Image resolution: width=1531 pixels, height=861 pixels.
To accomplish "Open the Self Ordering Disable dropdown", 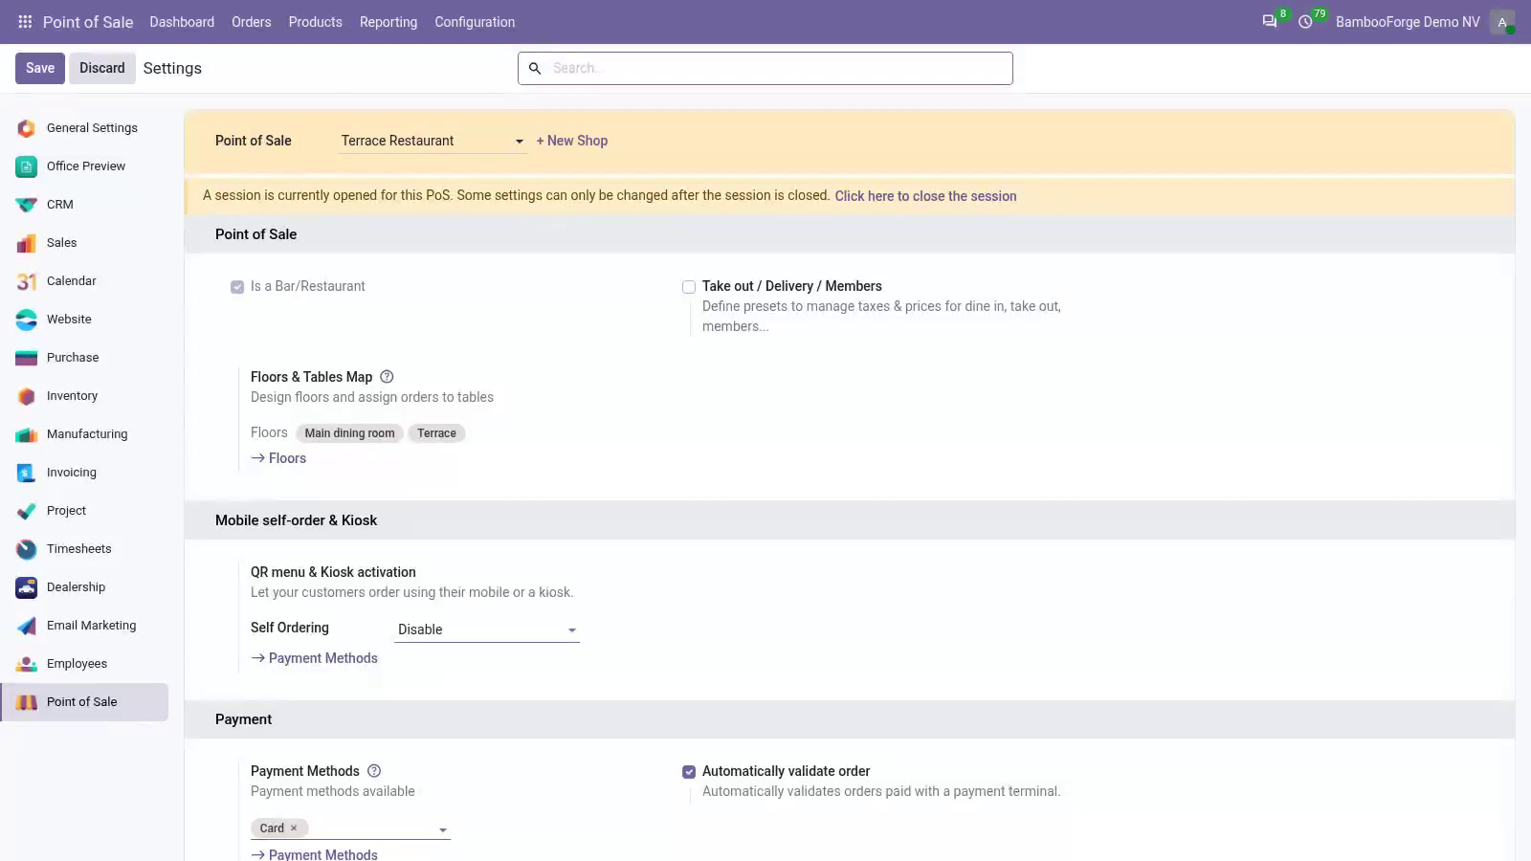I will tap(487, 629).
